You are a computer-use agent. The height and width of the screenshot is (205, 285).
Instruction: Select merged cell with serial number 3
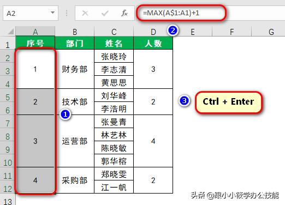tap(35, 141)
